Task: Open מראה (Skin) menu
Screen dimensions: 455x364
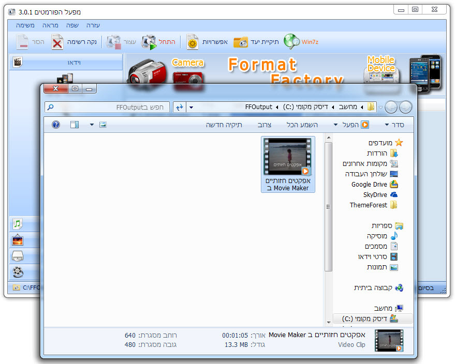Action: [51, 25]
